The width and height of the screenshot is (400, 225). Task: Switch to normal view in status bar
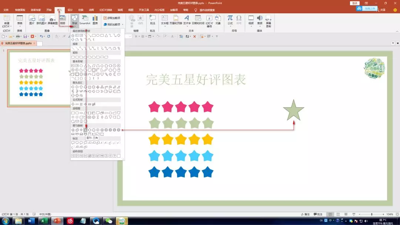click(330, 214)
